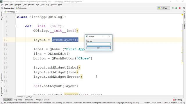Open the Run menu

click(x=37, y=5)
